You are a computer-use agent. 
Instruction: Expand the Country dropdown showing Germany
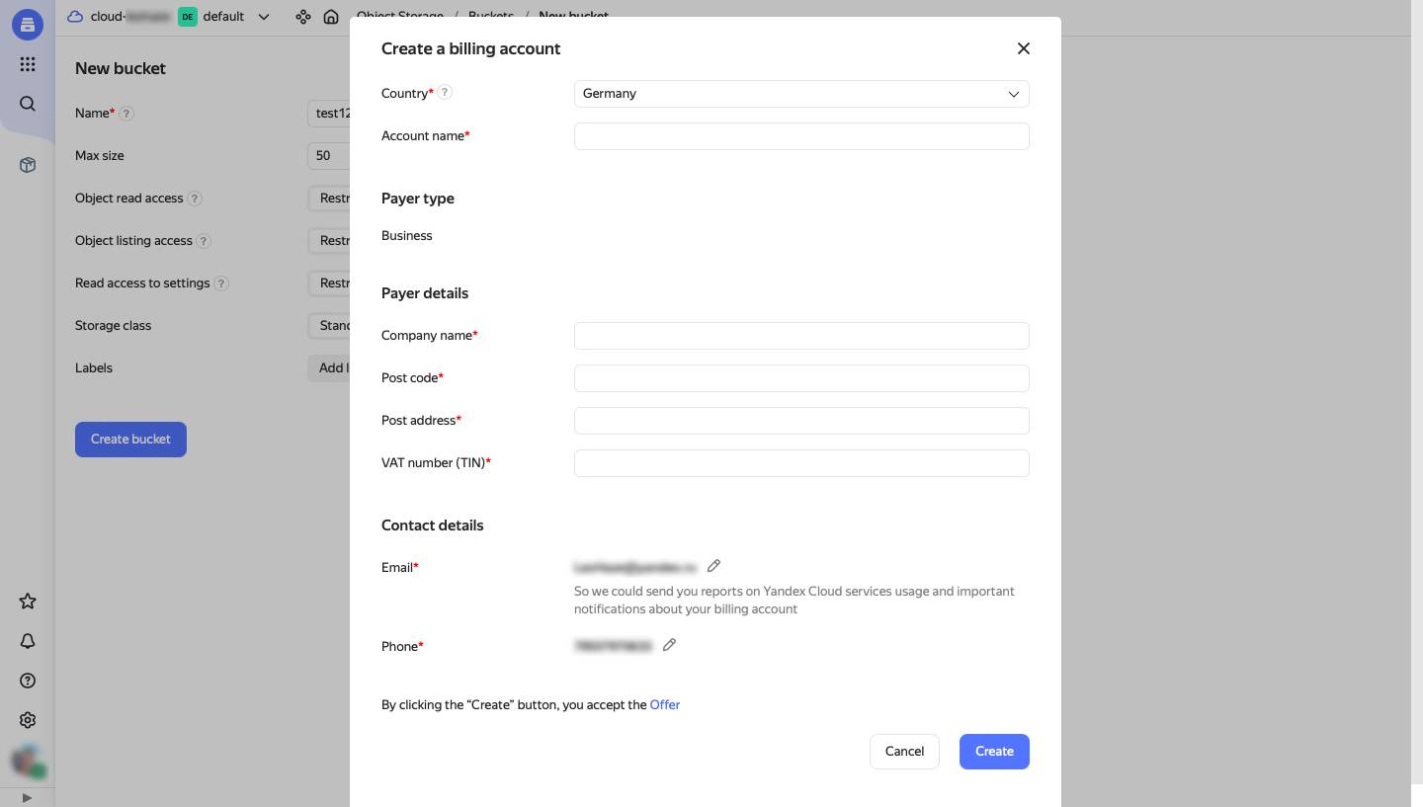pos(801,94)
